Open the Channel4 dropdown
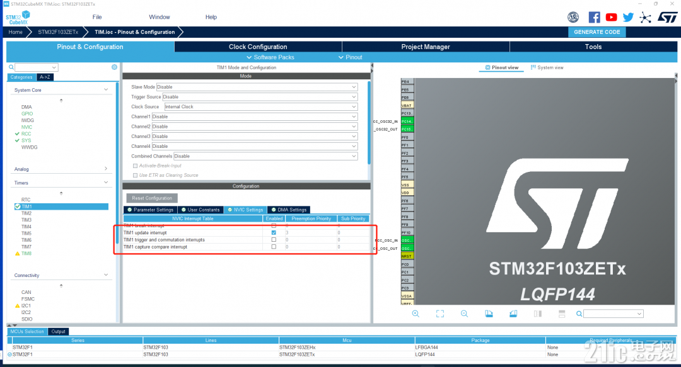Image resolution: width=681 pixels, height=367 pixels. coord(255,146)
